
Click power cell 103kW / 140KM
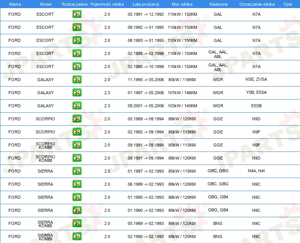182,105
